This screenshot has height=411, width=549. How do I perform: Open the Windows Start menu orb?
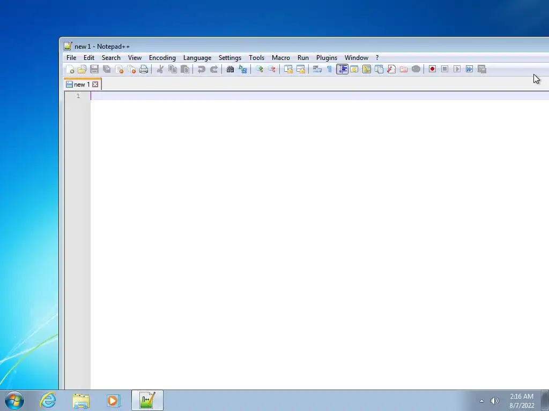pyautogui.click(x=14, y=400)
